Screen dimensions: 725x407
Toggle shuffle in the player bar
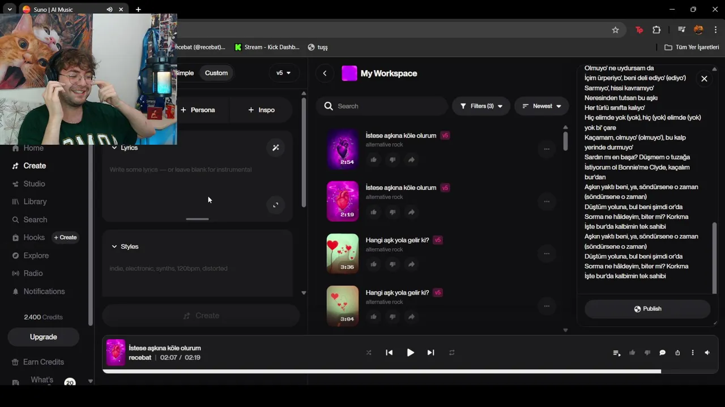(x=369, y=353)
